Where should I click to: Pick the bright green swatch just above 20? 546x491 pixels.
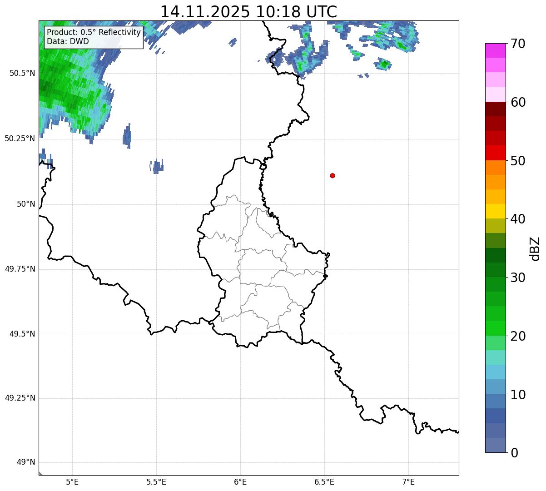click(495, 328)
